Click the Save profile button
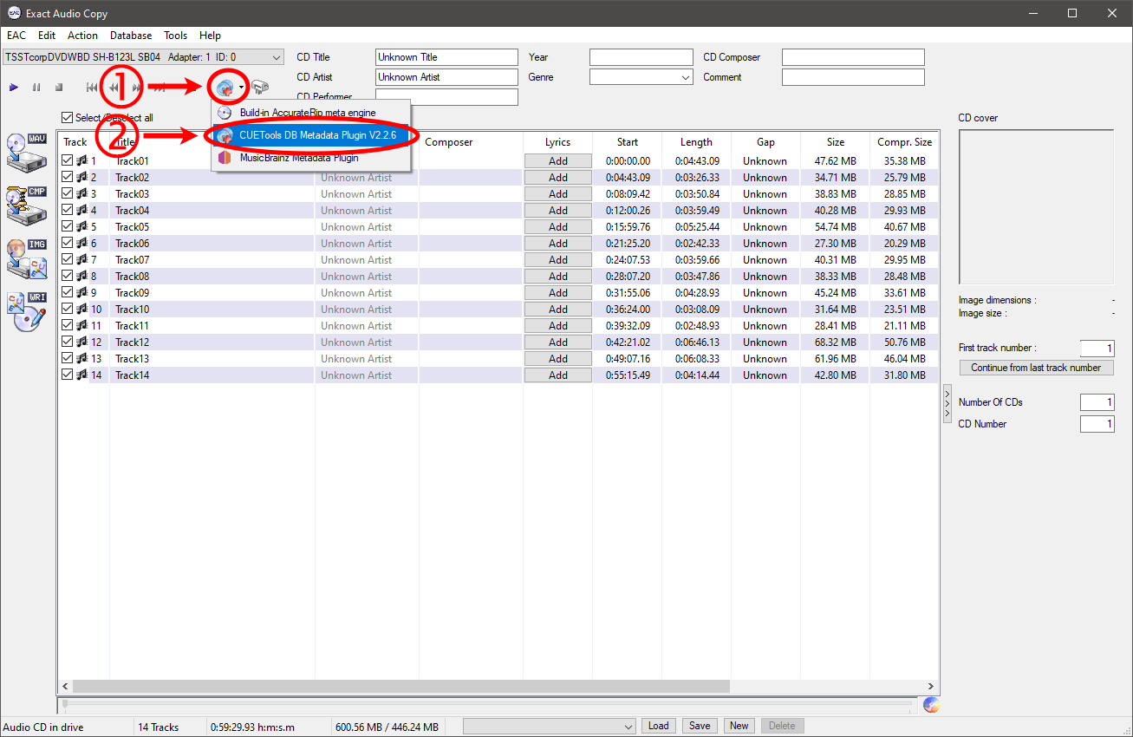Screen dimensions: 1133x737 point(700,726)
